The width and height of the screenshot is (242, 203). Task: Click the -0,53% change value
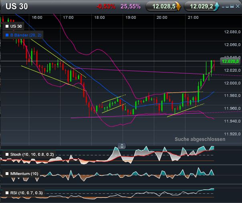[106, 7]
